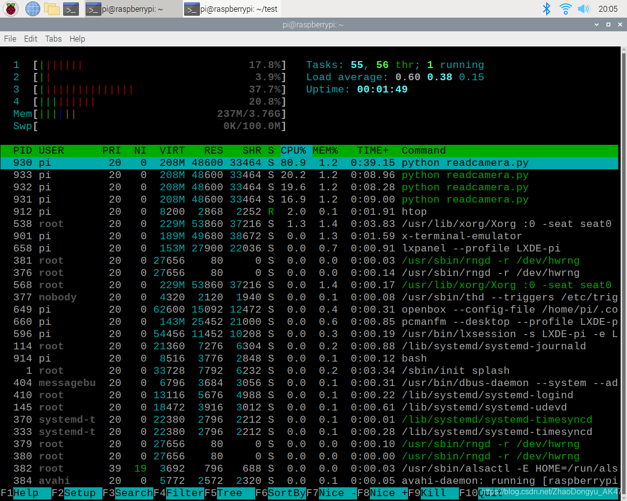
Task: Sort processes by the NI column header
Action: [141, 151]
